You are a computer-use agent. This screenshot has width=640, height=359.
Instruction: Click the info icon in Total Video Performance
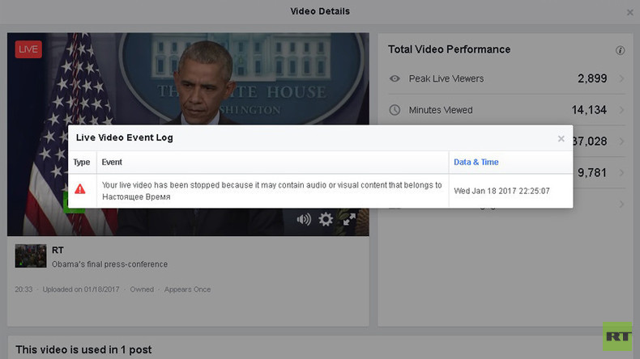pyautogui.click(x=620, y=50)
